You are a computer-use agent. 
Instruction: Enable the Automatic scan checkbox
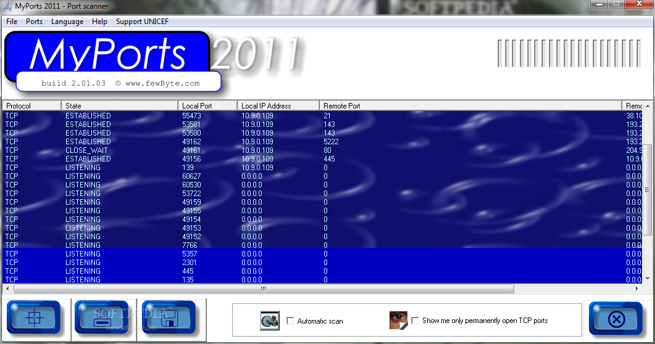coord(290,321)
